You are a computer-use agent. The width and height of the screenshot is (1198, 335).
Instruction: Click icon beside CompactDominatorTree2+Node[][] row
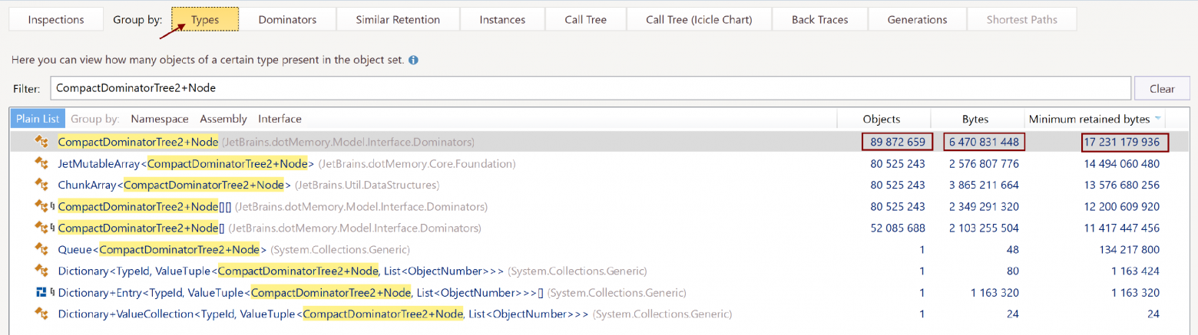[x=41, y=206]
